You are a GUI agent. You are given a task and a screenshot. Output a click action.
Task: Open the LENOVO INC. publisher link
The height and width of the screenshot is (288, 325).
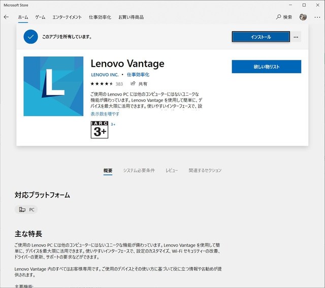105,75
